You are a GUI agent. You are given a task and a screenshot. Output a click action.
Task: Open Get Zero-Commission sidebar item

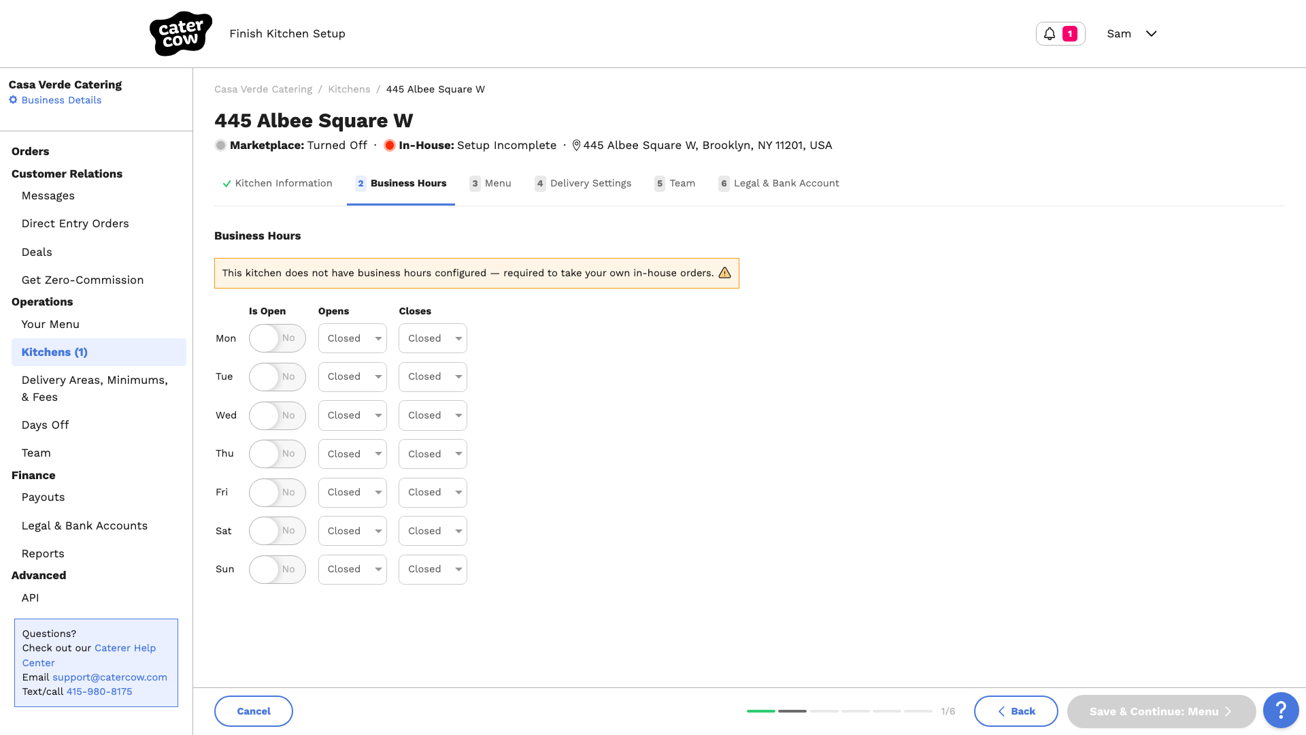82,280
